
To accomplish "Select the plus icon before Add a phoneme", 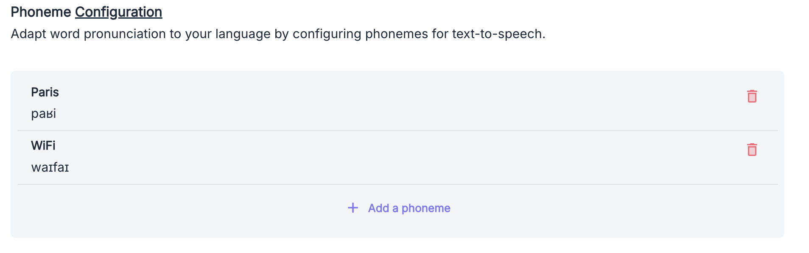I will coord(353,208).
